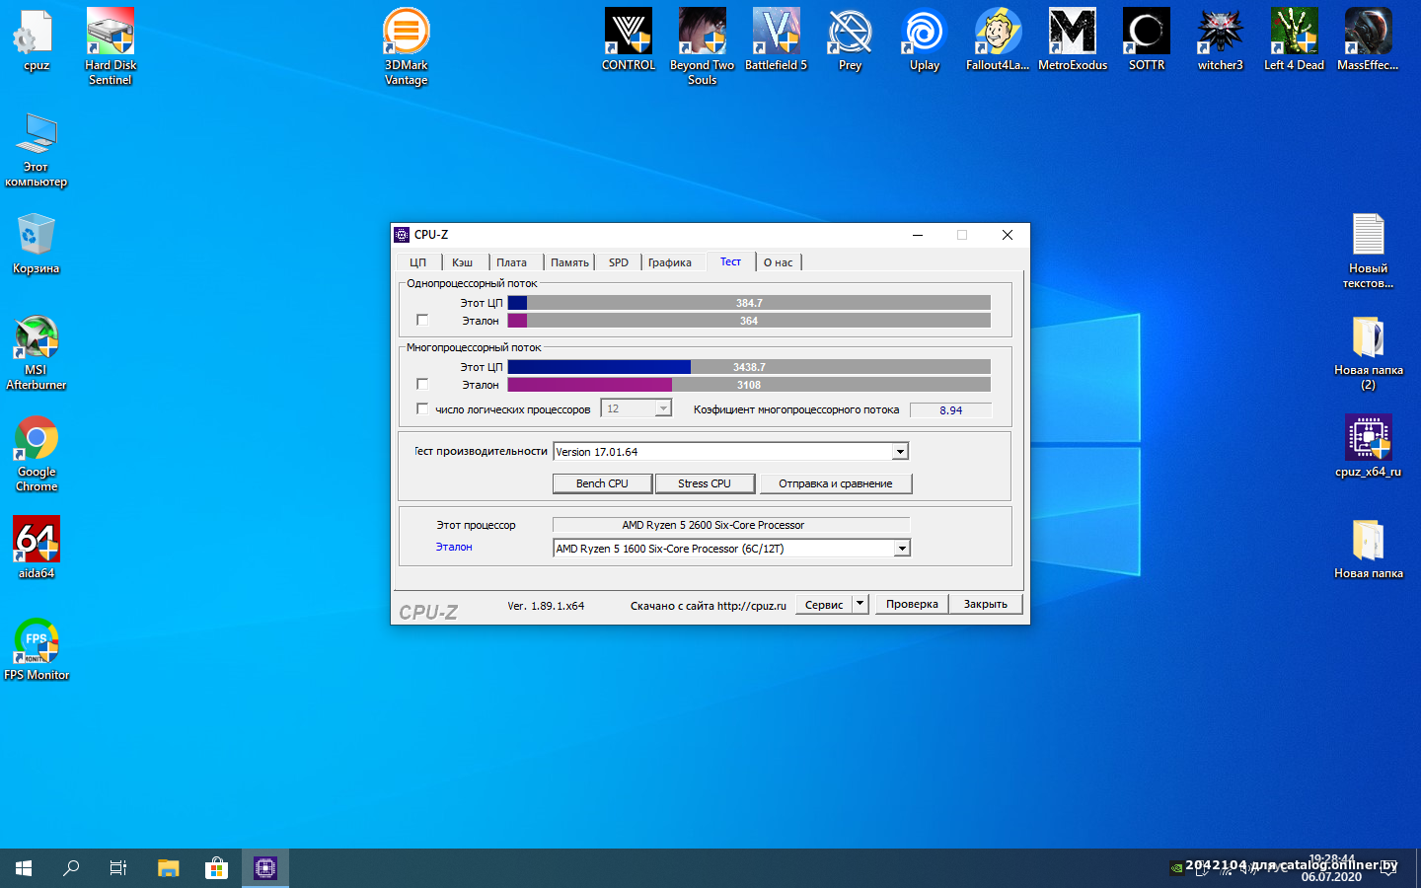Viewport: 1421px width, 888px height.
Task: Click the system tray clock
Action: point(1331,868)
